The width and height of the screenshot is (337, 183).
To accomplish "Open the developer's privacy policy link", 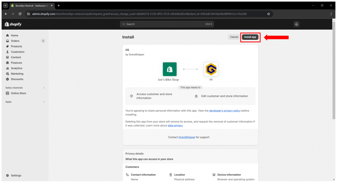I will (x=225, y=111).
